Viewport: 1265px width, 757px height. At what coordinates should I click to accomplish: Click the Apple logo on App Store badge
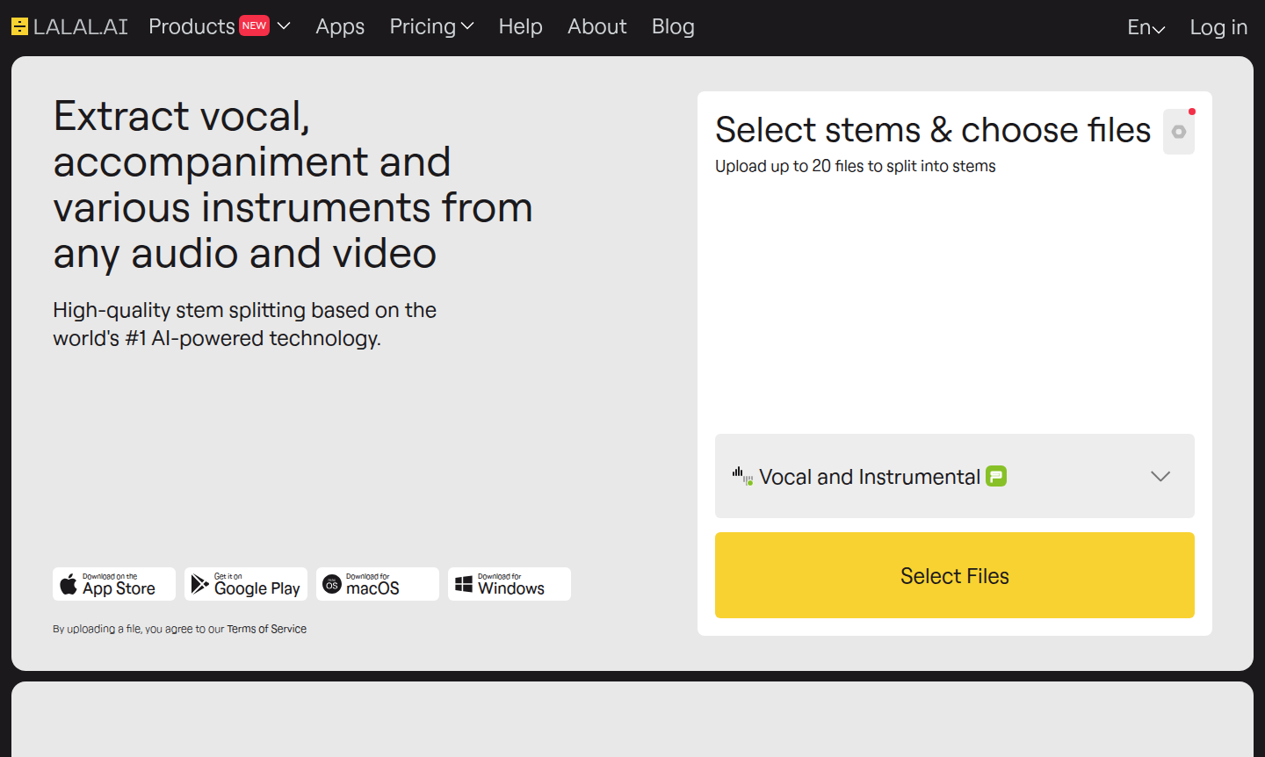(x=69, y=584)
